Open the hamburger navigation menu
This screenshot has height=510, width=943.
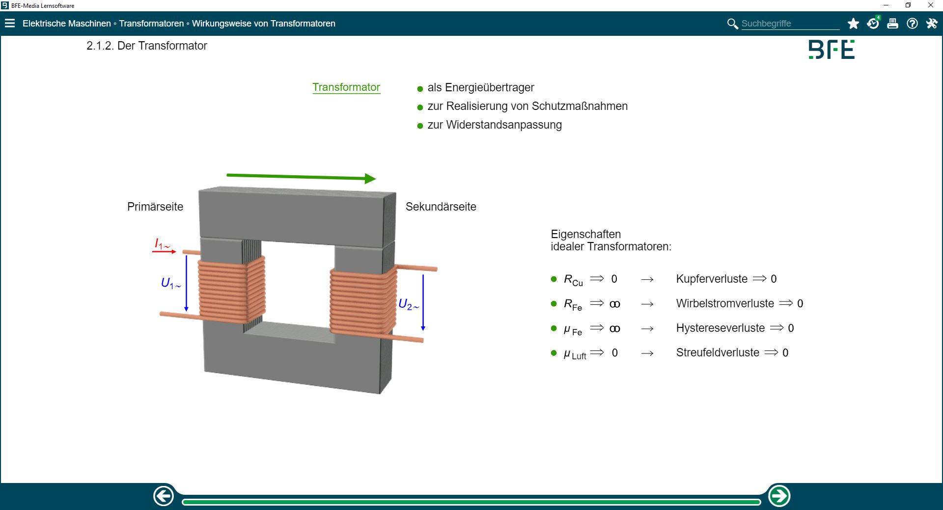tap(10, 24)
